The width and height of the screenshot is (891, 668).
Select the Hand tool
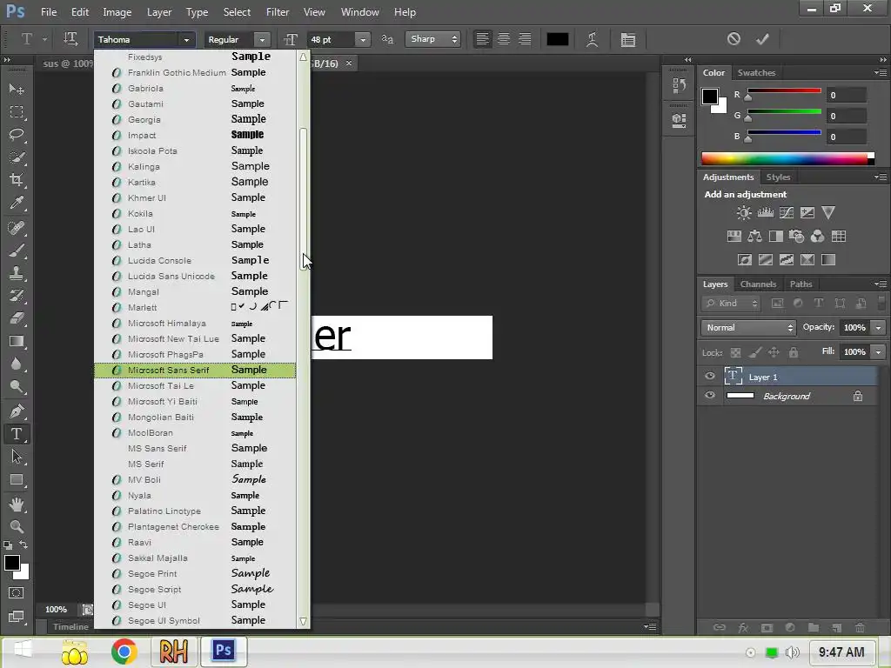[x=17, y=504]
